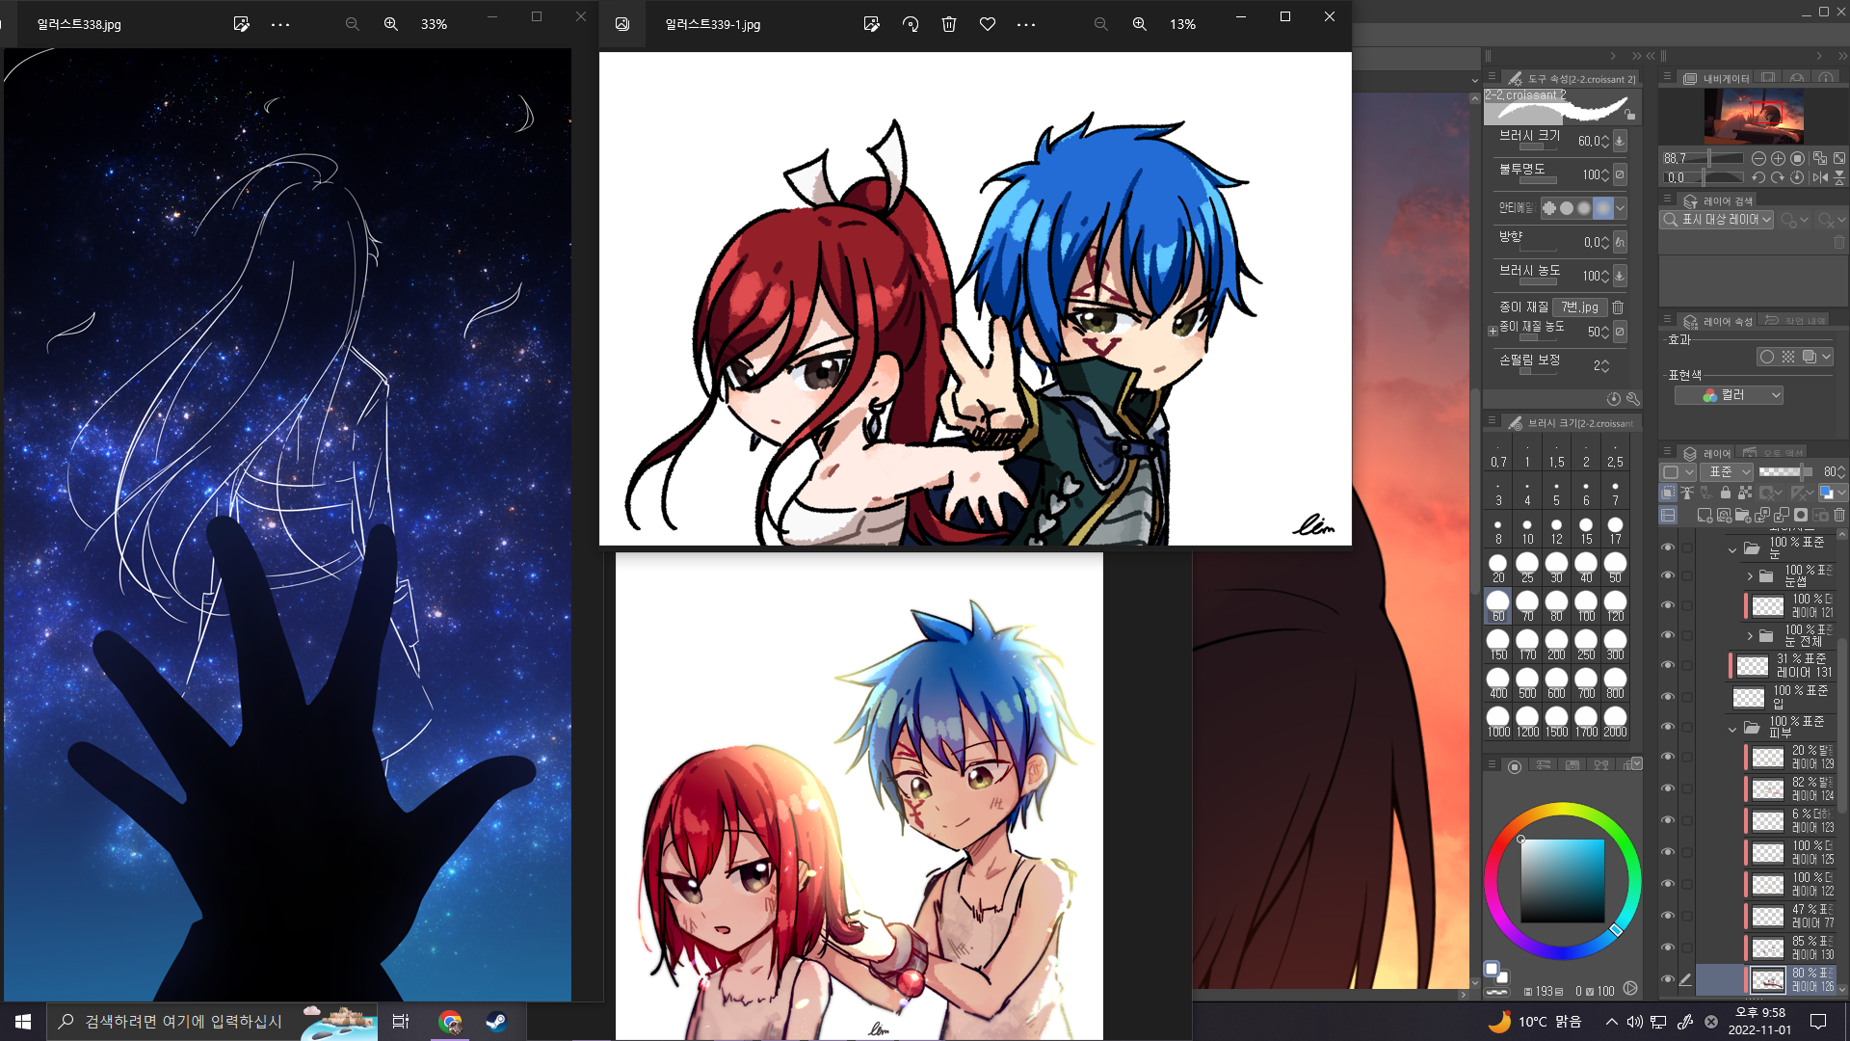1850x1041 pixels.
Task: Hide layer 레이어 129
Action: (x=1668, y=757)
